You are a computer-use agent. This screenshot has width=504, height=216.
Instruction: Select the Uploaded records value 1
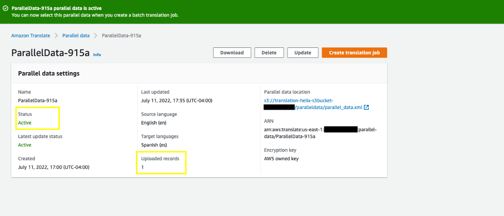(142, 167)
